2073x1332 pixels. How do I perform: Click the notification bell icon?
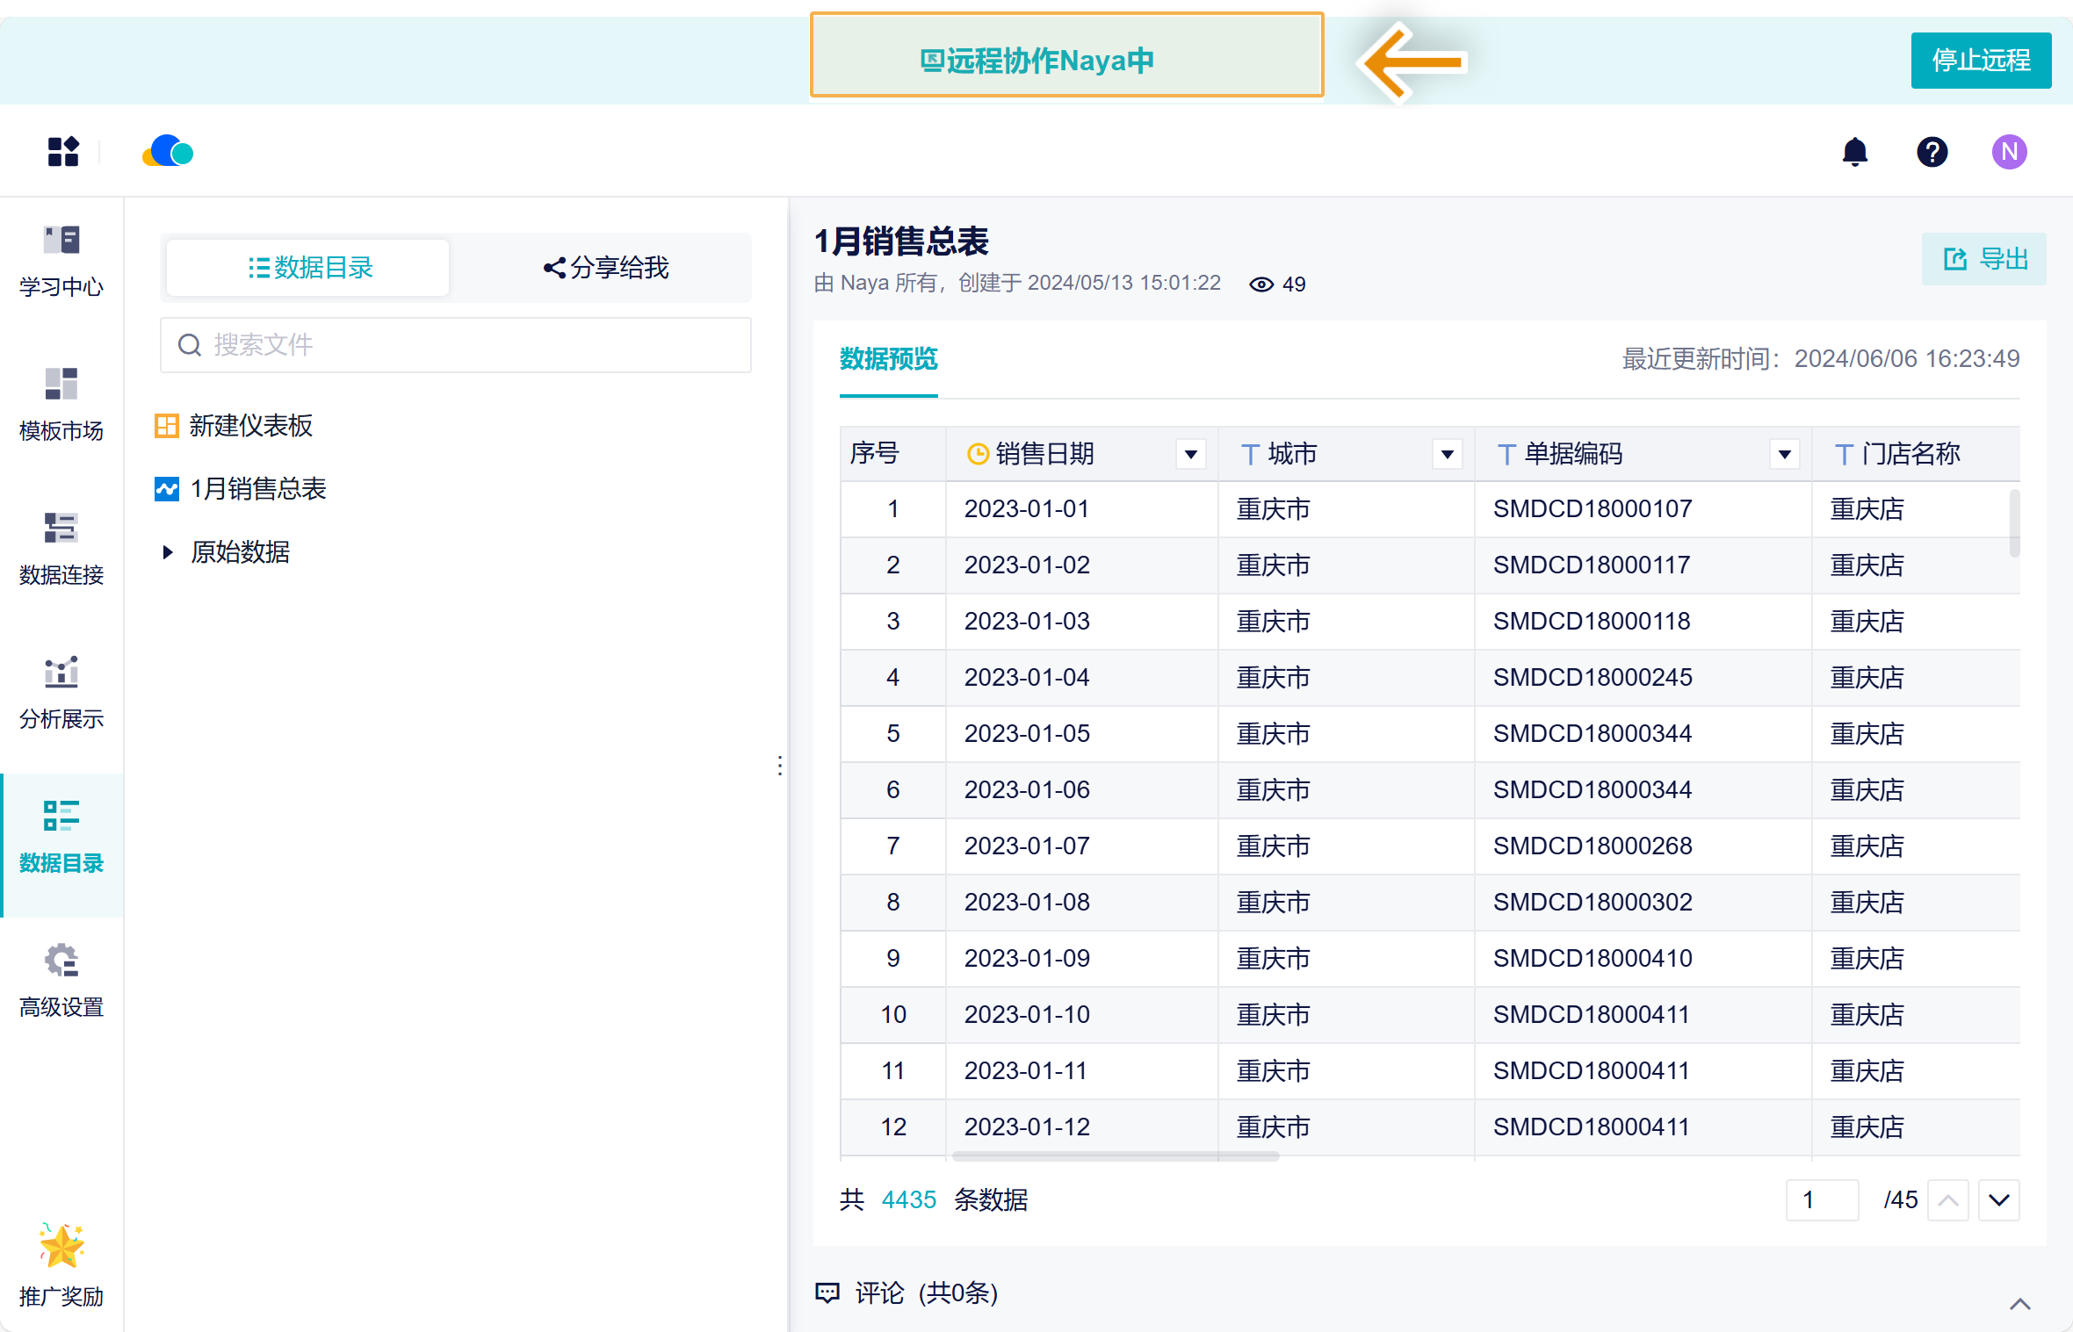tap(1854, 152)
